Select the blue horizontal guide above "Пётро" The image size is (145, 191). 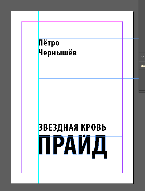pos(89,39)
